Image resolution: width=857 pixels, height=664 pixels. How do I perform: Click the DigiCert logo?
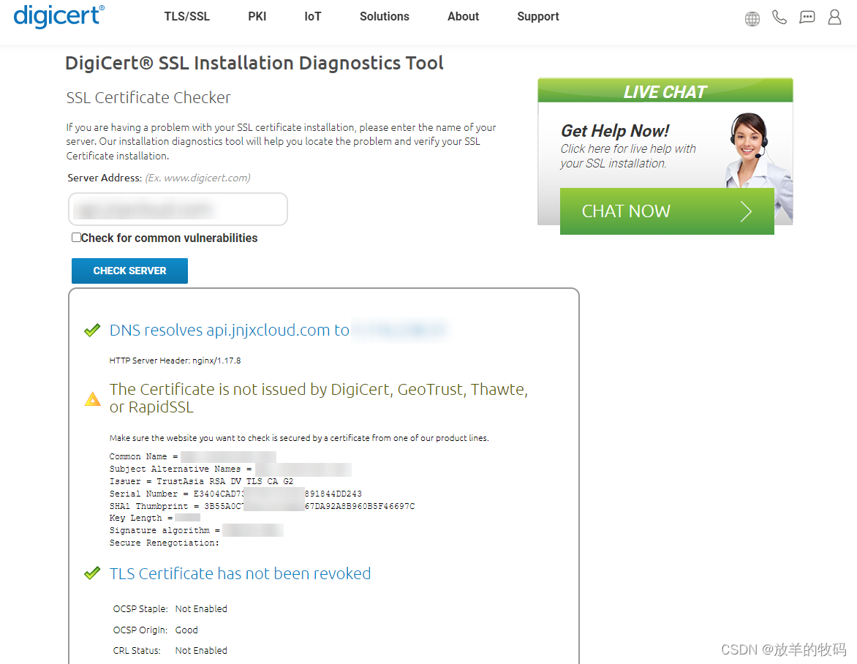pos(58,16)
